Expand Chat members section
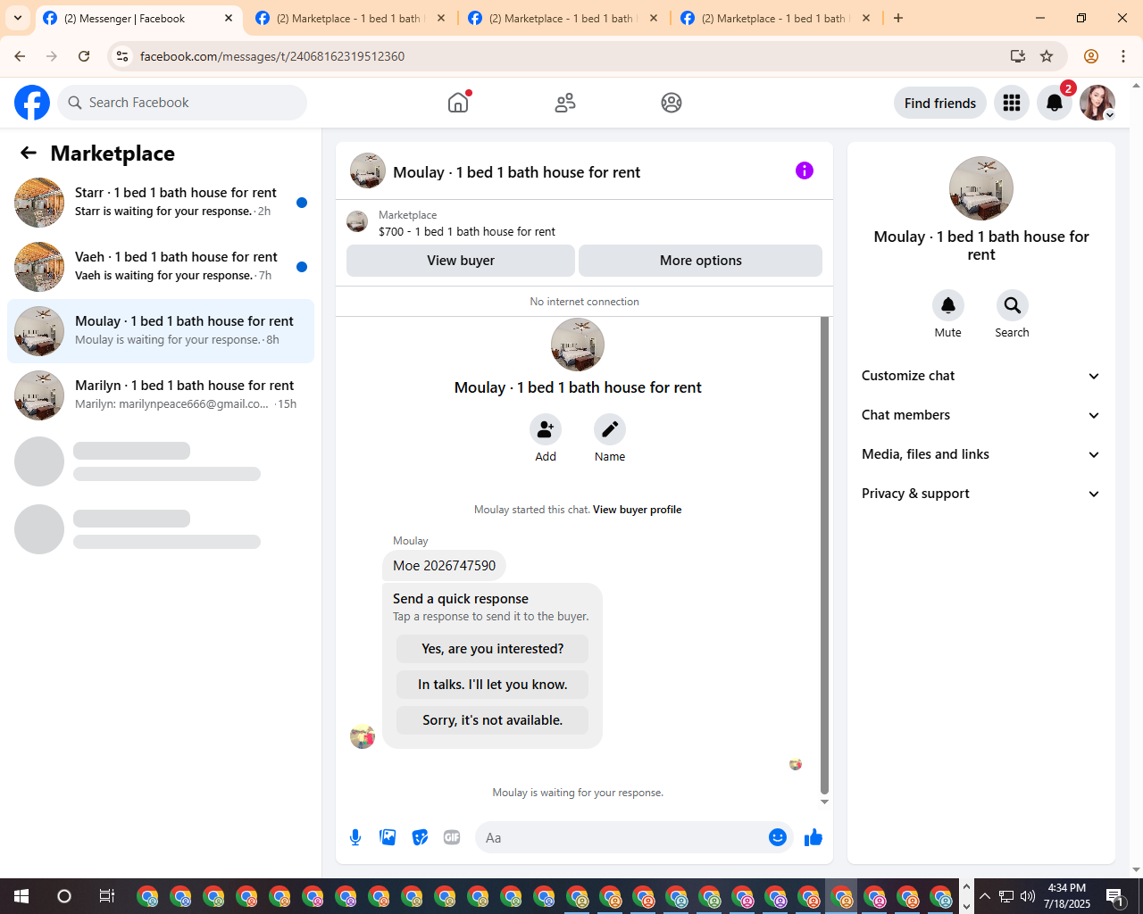Viewport: 1143px width, 914px height. (981, 415)
